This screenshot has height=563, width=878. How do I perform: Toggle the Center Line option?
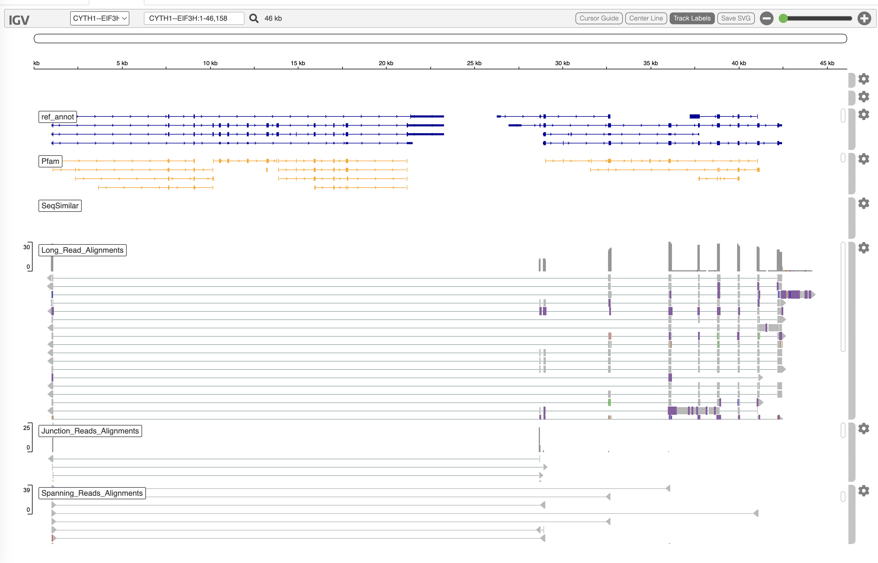tap(646, 18)
